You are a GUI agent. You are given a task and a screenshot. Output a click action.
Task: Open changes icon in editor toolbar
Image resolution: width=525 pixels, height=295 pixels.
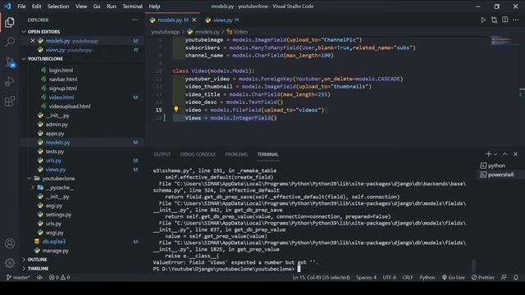tap(494, 20)
